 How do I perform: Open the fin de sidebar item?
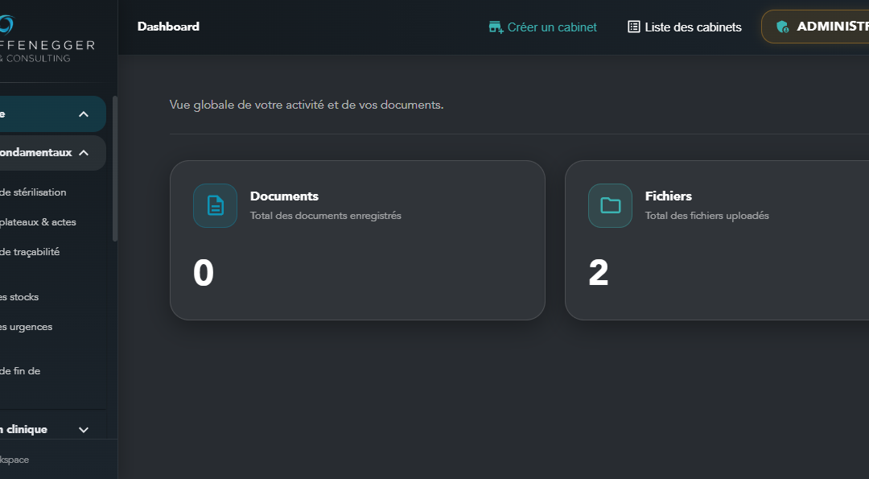(20, 371)
